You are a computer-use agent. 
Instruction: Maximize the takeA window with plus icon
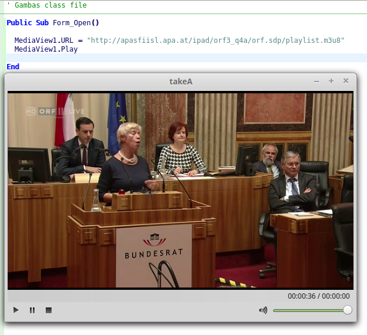[x=331, y=81]
